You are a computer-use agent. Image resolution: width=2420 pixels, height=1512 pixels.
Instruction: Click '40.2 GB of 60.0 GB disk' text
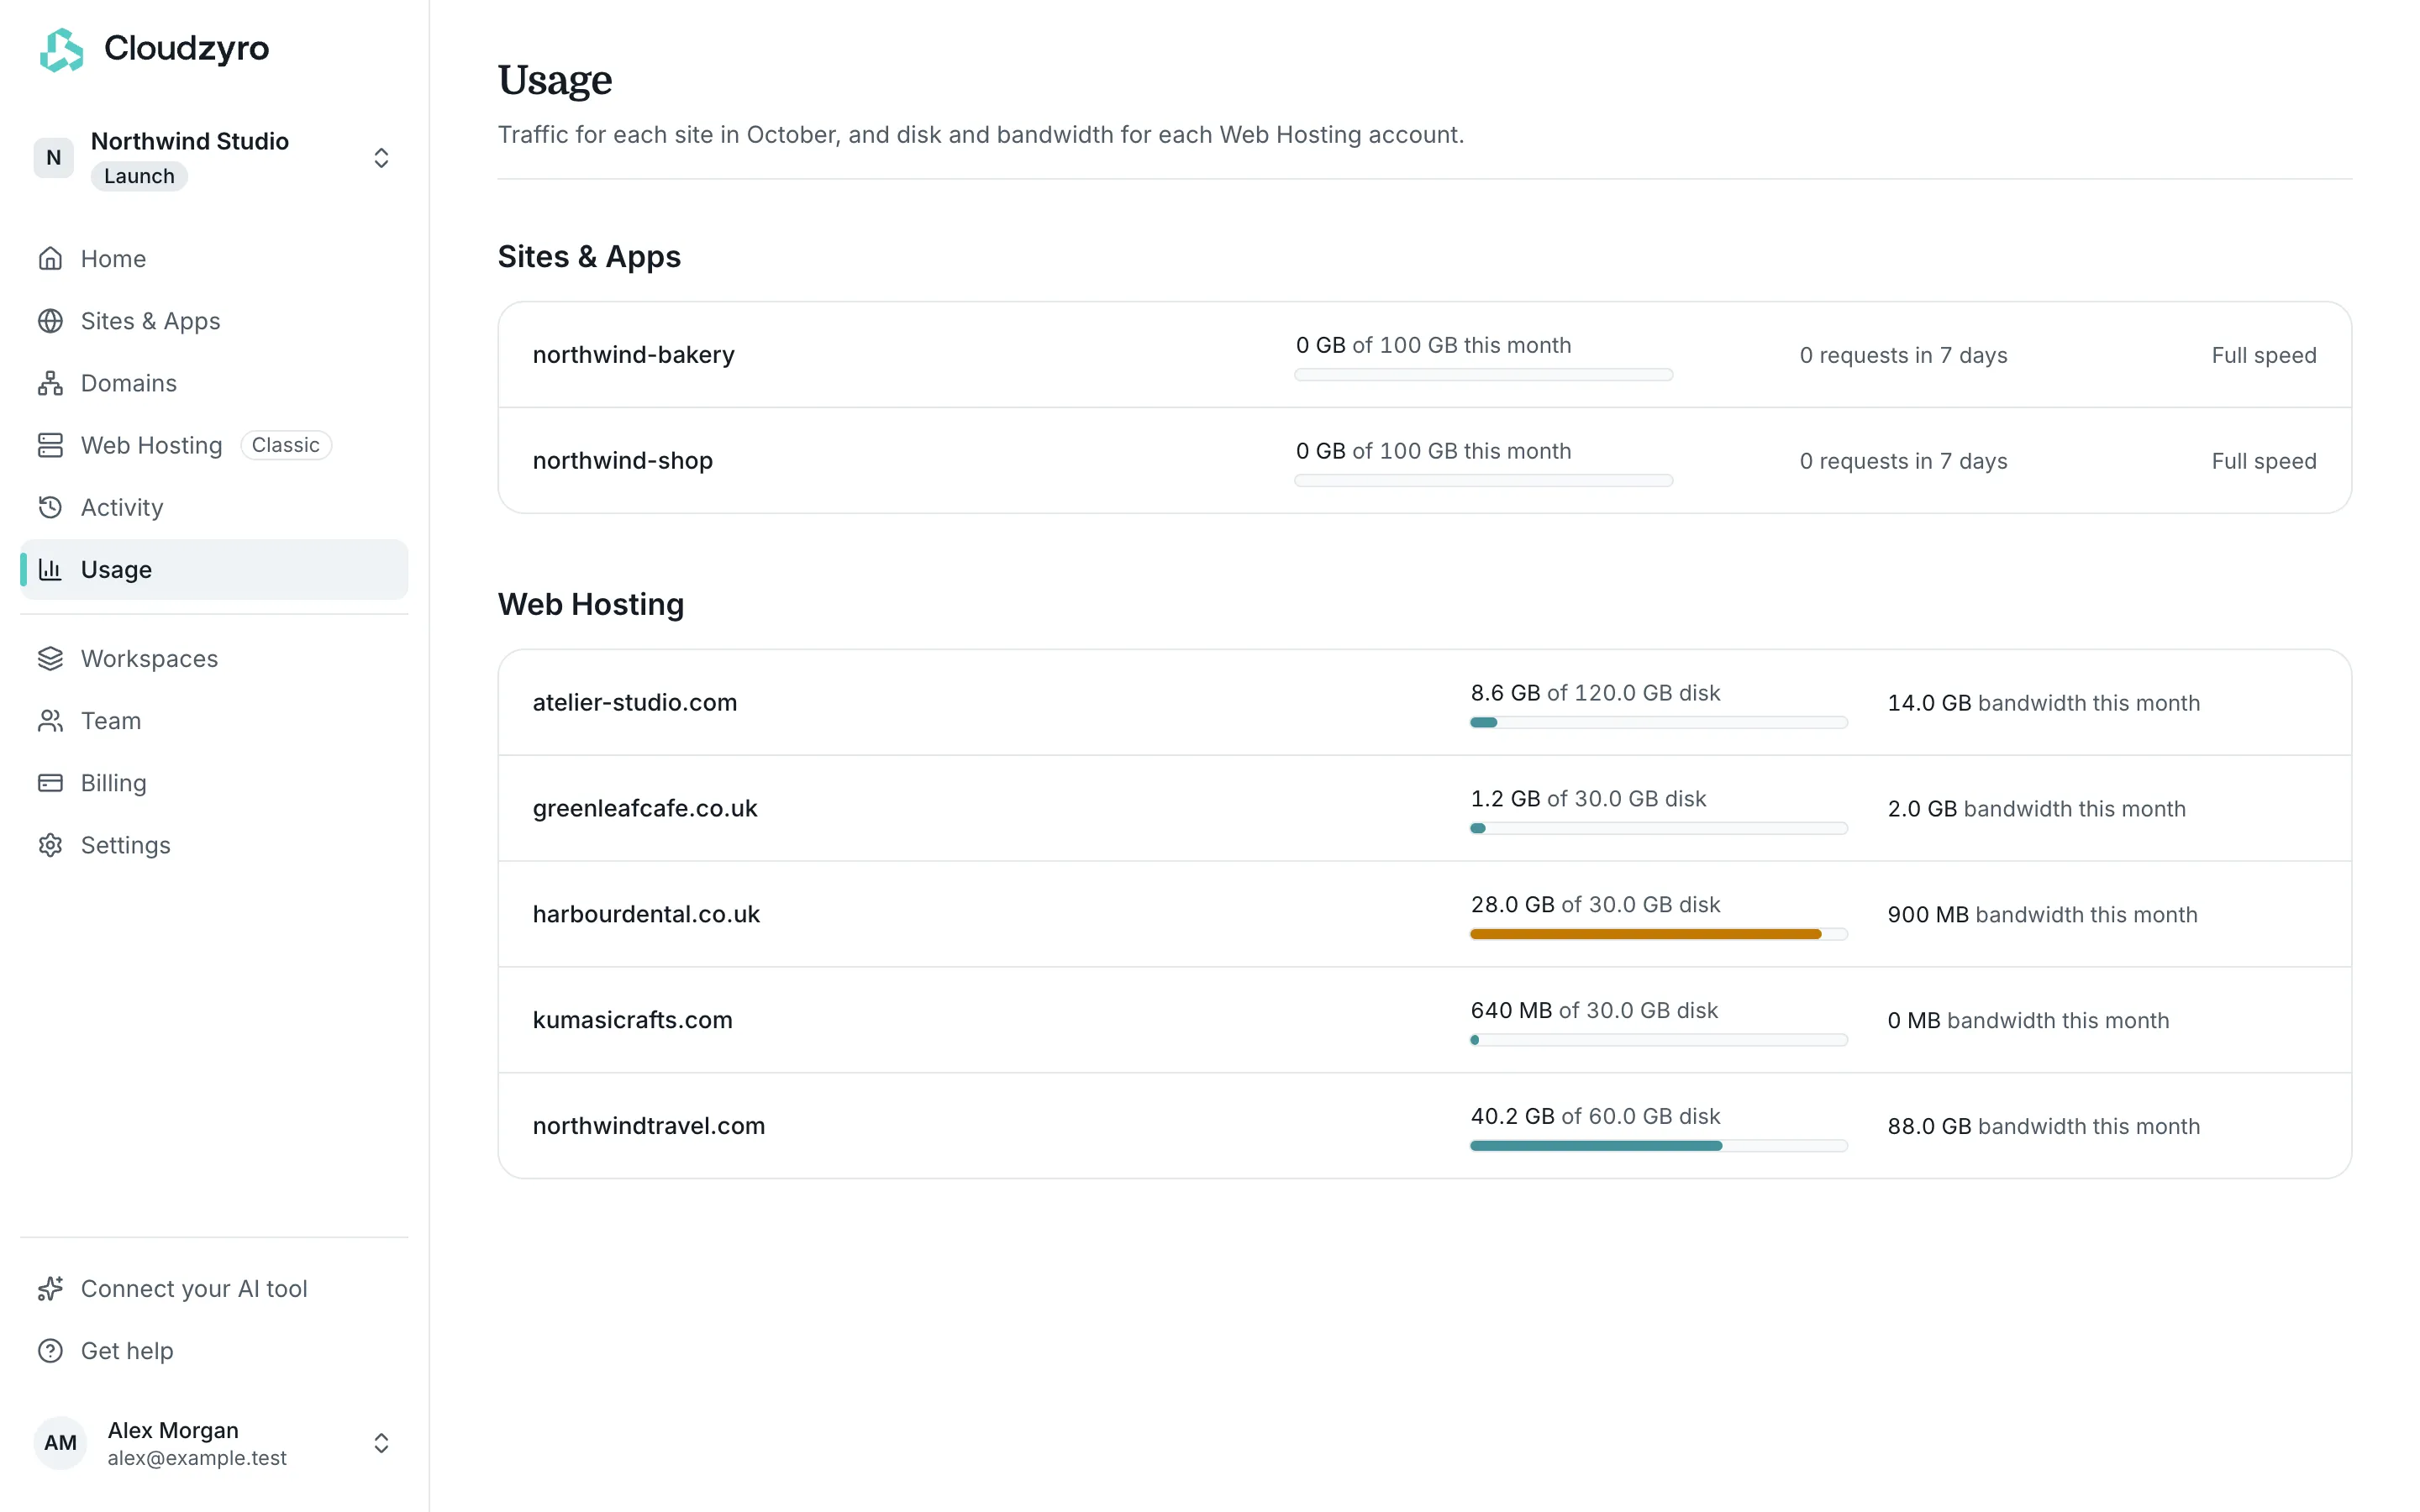pos(1595,1117)
